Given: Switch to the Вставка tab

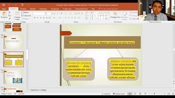Looking at the screenshot, I should pyautogui.click(x=23, y=9).
